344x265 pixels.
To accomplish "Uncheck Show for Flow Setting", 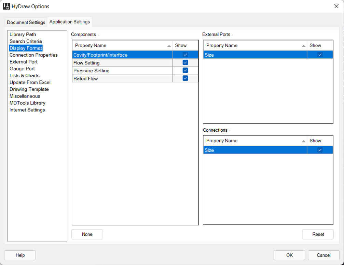I will [185, 62].
